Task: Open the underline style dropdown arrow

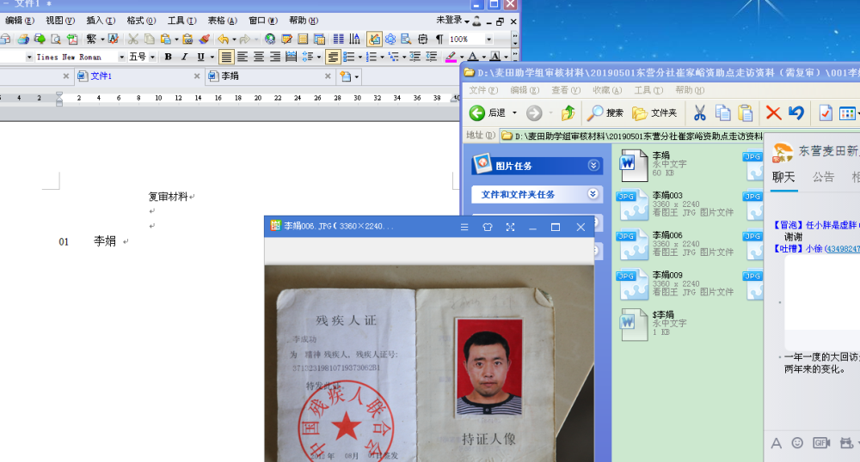Action: (x=212, y=57)
